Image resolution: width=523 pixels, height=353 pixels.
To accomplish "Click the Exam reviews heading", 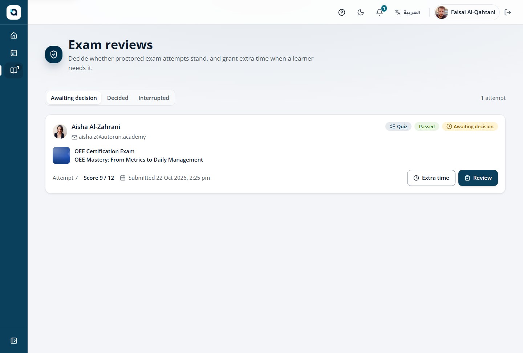I will pyautogui.click(x=111, y=45).
